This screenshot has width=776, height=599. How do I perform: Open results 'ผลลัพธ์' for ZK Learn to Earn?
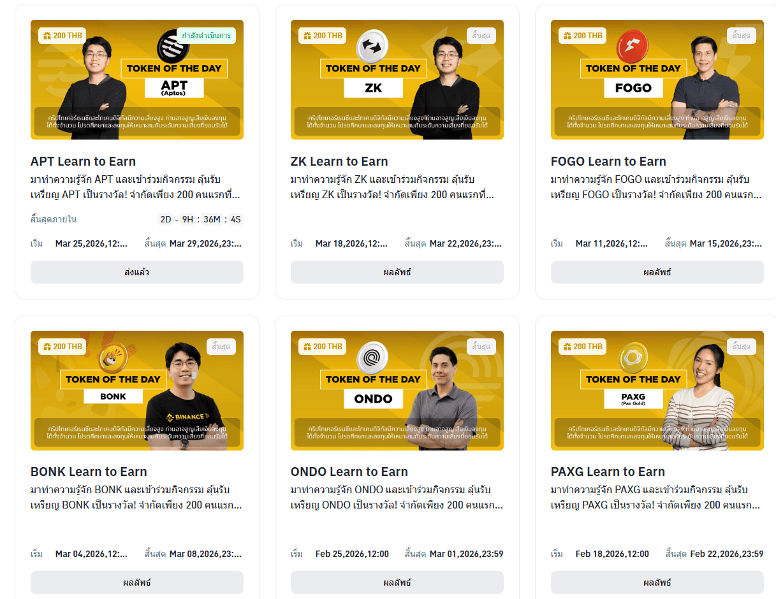point(397,272)
